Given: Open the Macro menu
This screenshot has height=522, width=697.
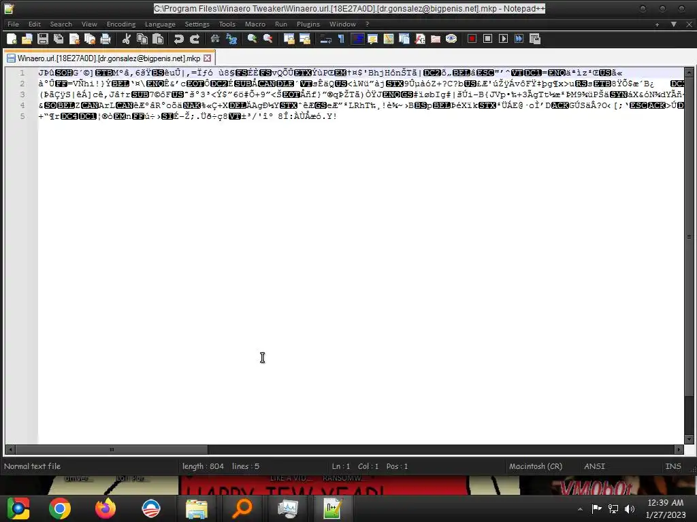Looking at the screenshot, I should pyautogui.click(x=255, y=24).
